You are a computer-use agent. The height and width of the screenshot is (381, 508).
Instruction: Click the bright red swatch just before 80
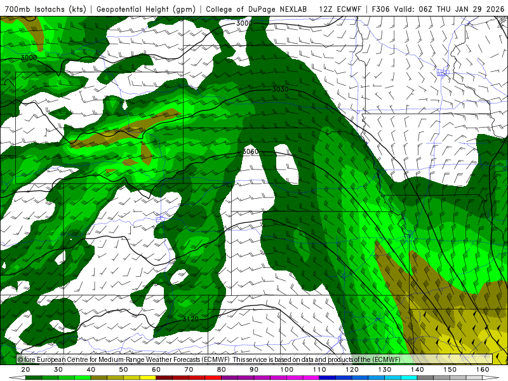213,378
